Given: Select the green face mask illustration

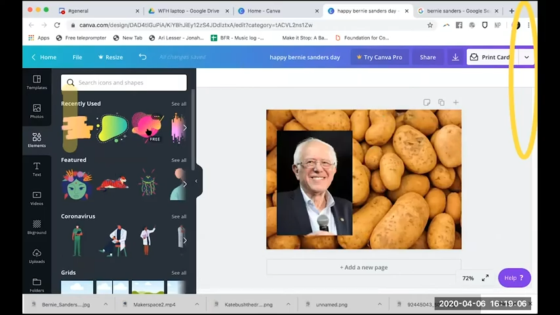Looking at the screenshot, I should (77, 184).
